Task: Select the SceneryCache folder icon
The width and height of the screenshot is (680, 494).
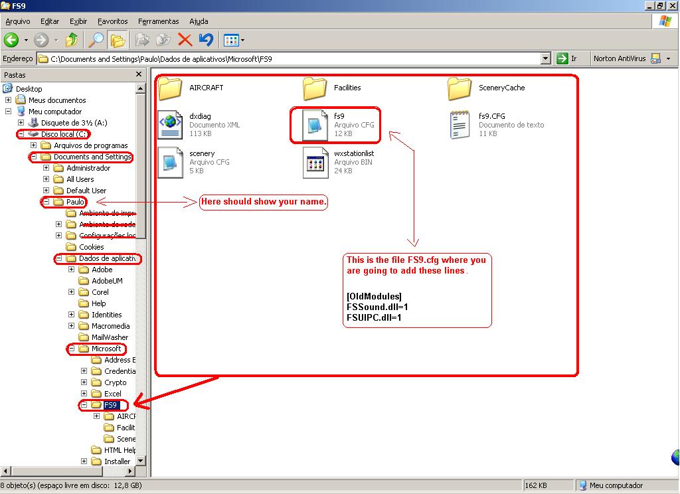Action: 460,88
